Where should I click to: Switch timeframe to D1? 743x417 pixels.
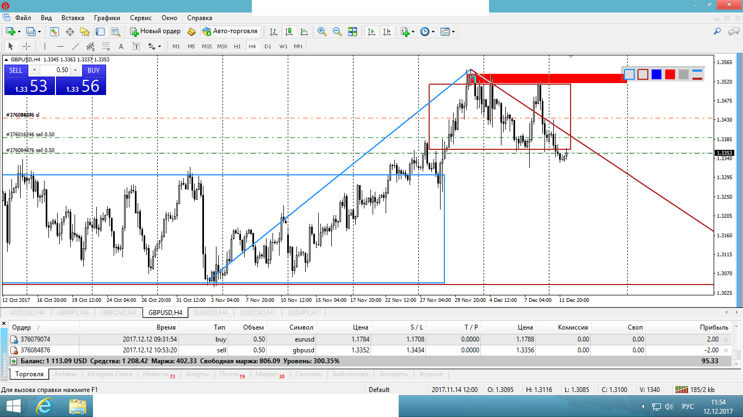(x=268, y=46)
